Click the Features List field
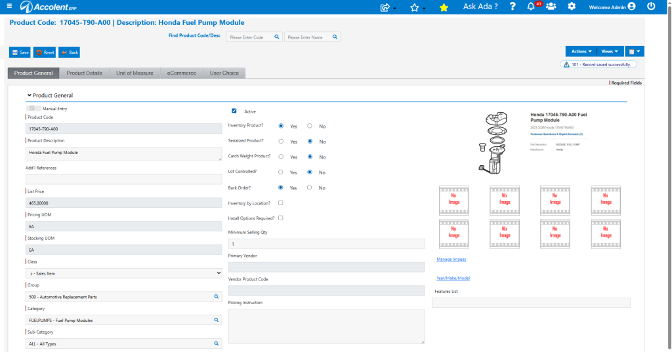Viewport: 672px width, 352px height. pyautogui.click(x=531, y=303)
